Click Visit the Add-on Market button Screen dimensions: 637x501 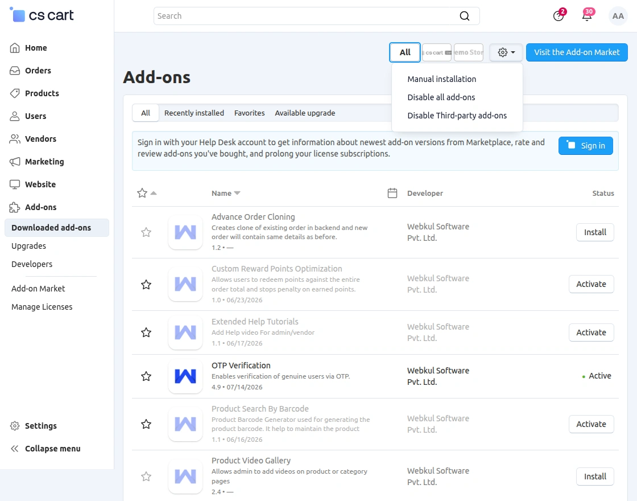tap(577, 52)
